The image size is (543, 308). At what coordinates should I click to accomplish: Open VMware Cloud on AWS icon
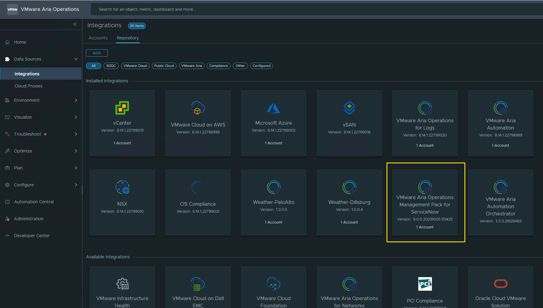198,108
